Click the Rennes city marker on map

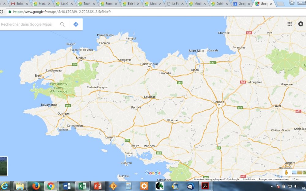tap(218, 105)
